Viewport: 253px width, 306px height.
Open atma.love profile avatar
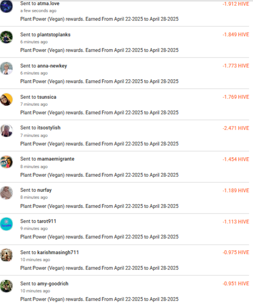click(x=6, y=6)
